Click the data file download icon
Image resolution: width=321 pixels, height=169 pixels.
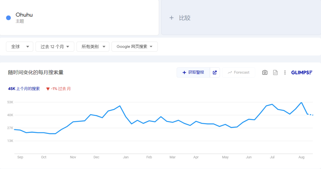(276, 72)
